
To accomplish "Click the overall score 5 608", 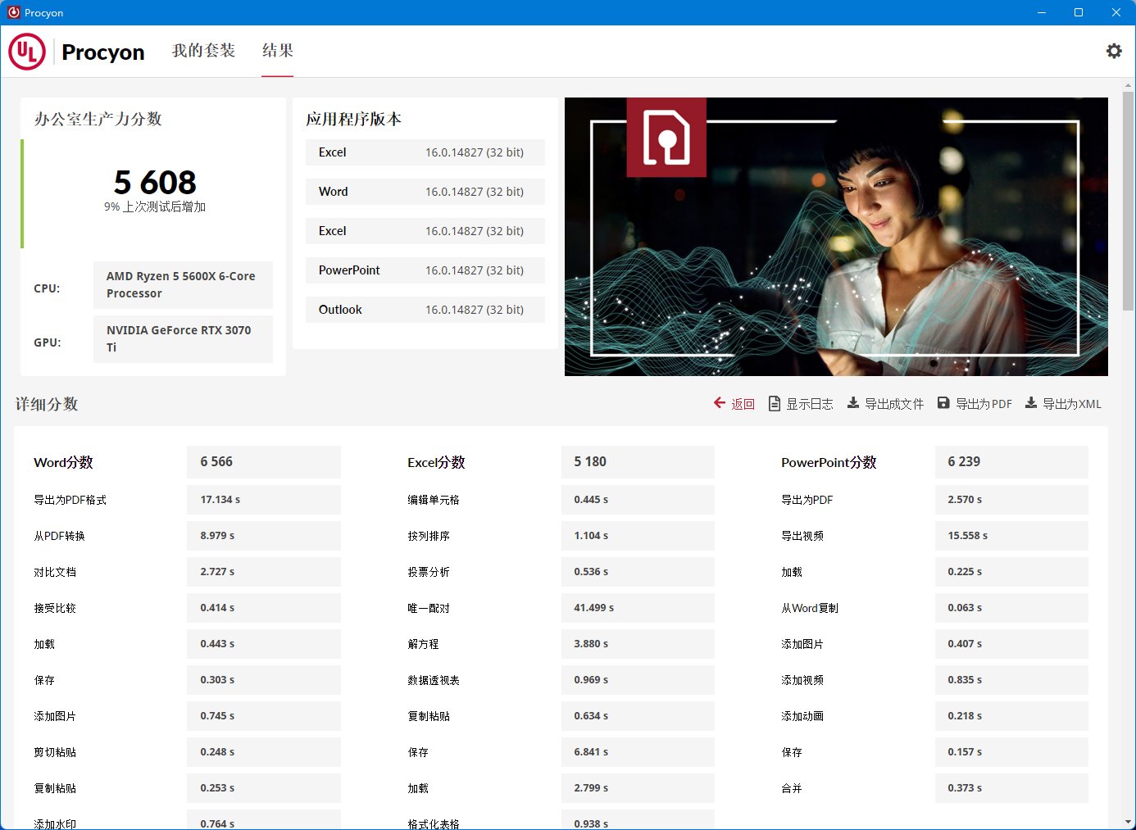I will pos(155,182).
